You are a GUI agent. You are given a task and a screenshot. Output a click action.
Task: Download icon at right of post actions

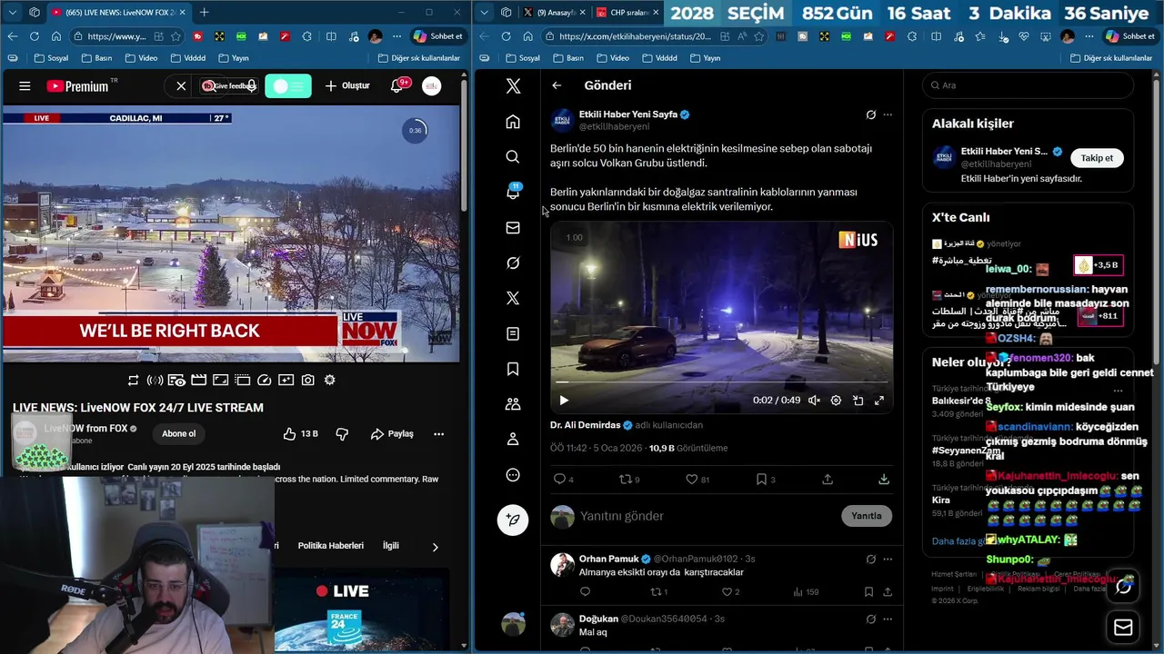884,480
